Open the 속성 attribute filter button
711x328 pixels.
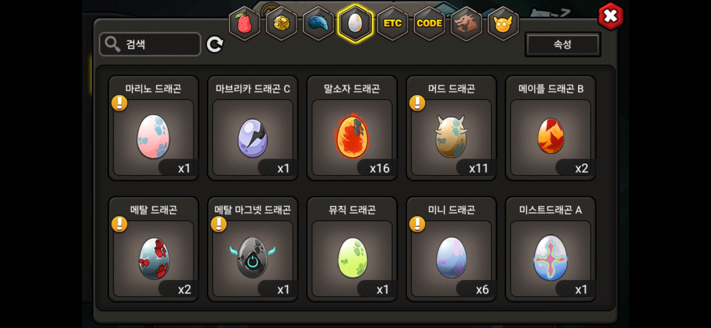click(x=563, y=45)
